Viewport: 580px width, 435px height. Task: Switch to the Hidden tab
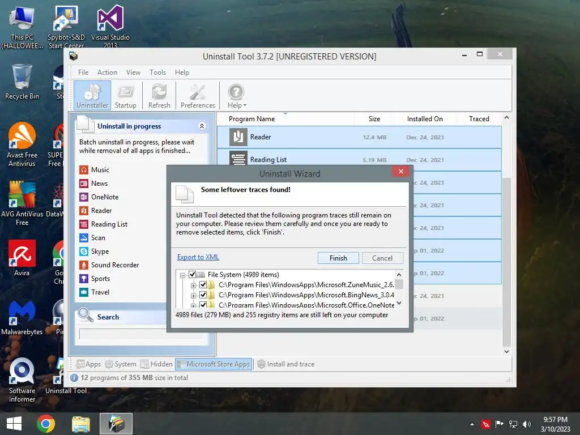156,364
